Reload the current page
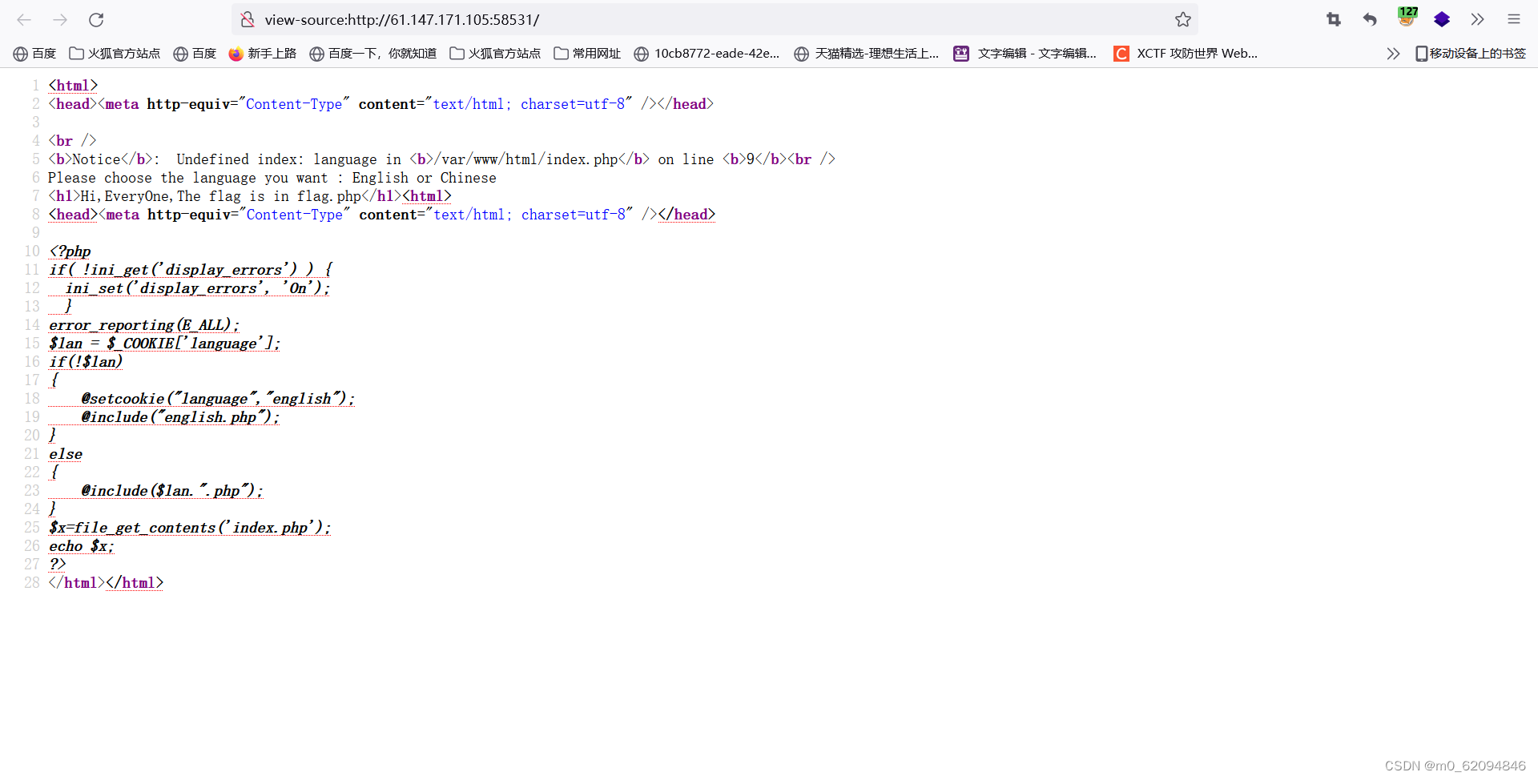 point(96,20)
